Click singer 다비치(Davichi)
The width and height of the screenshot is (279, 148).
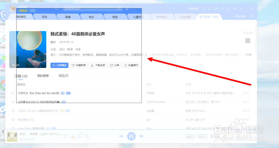click(x=156, y=102)
